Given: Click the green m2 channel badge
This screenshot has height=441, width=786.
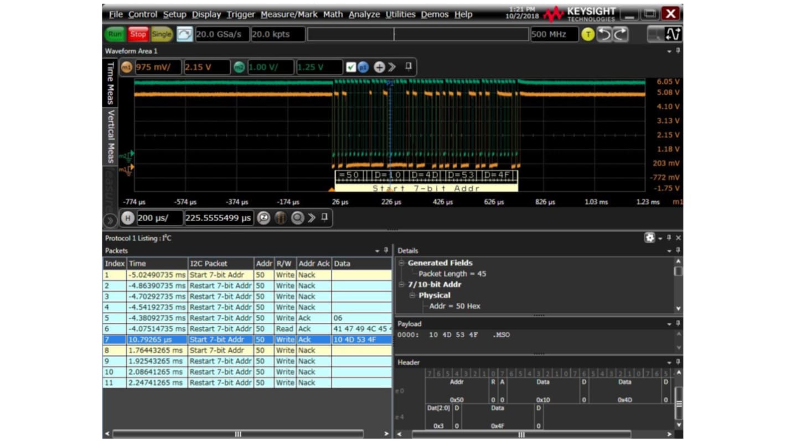Looking at the screenshot, I should [x=239, y=67].
